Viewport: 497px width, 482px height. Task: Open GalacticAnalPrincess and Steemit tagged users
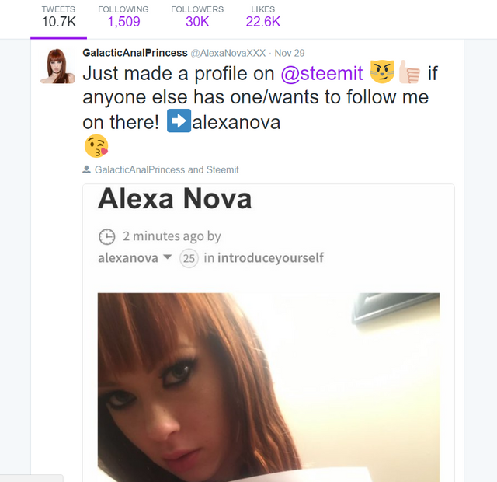tap(167, 169)
